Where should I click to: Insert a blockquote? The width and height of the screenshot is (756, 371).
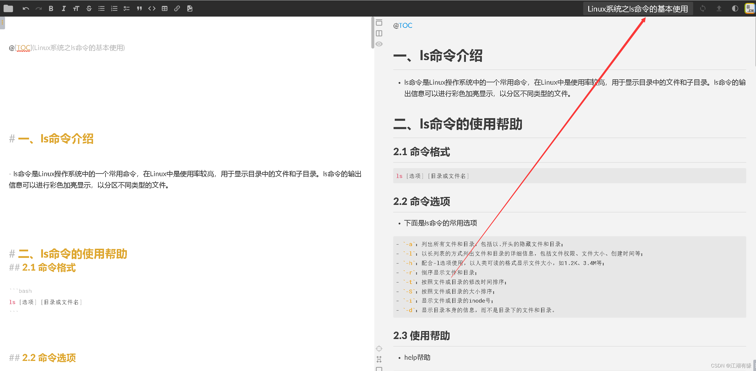139,9
